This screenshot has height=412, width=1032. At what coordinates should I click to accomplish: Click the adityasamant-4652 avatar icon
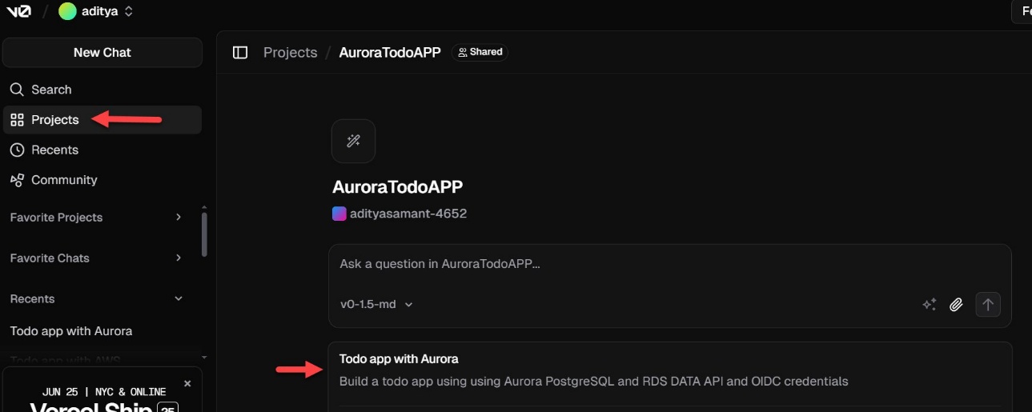(339, 214)
